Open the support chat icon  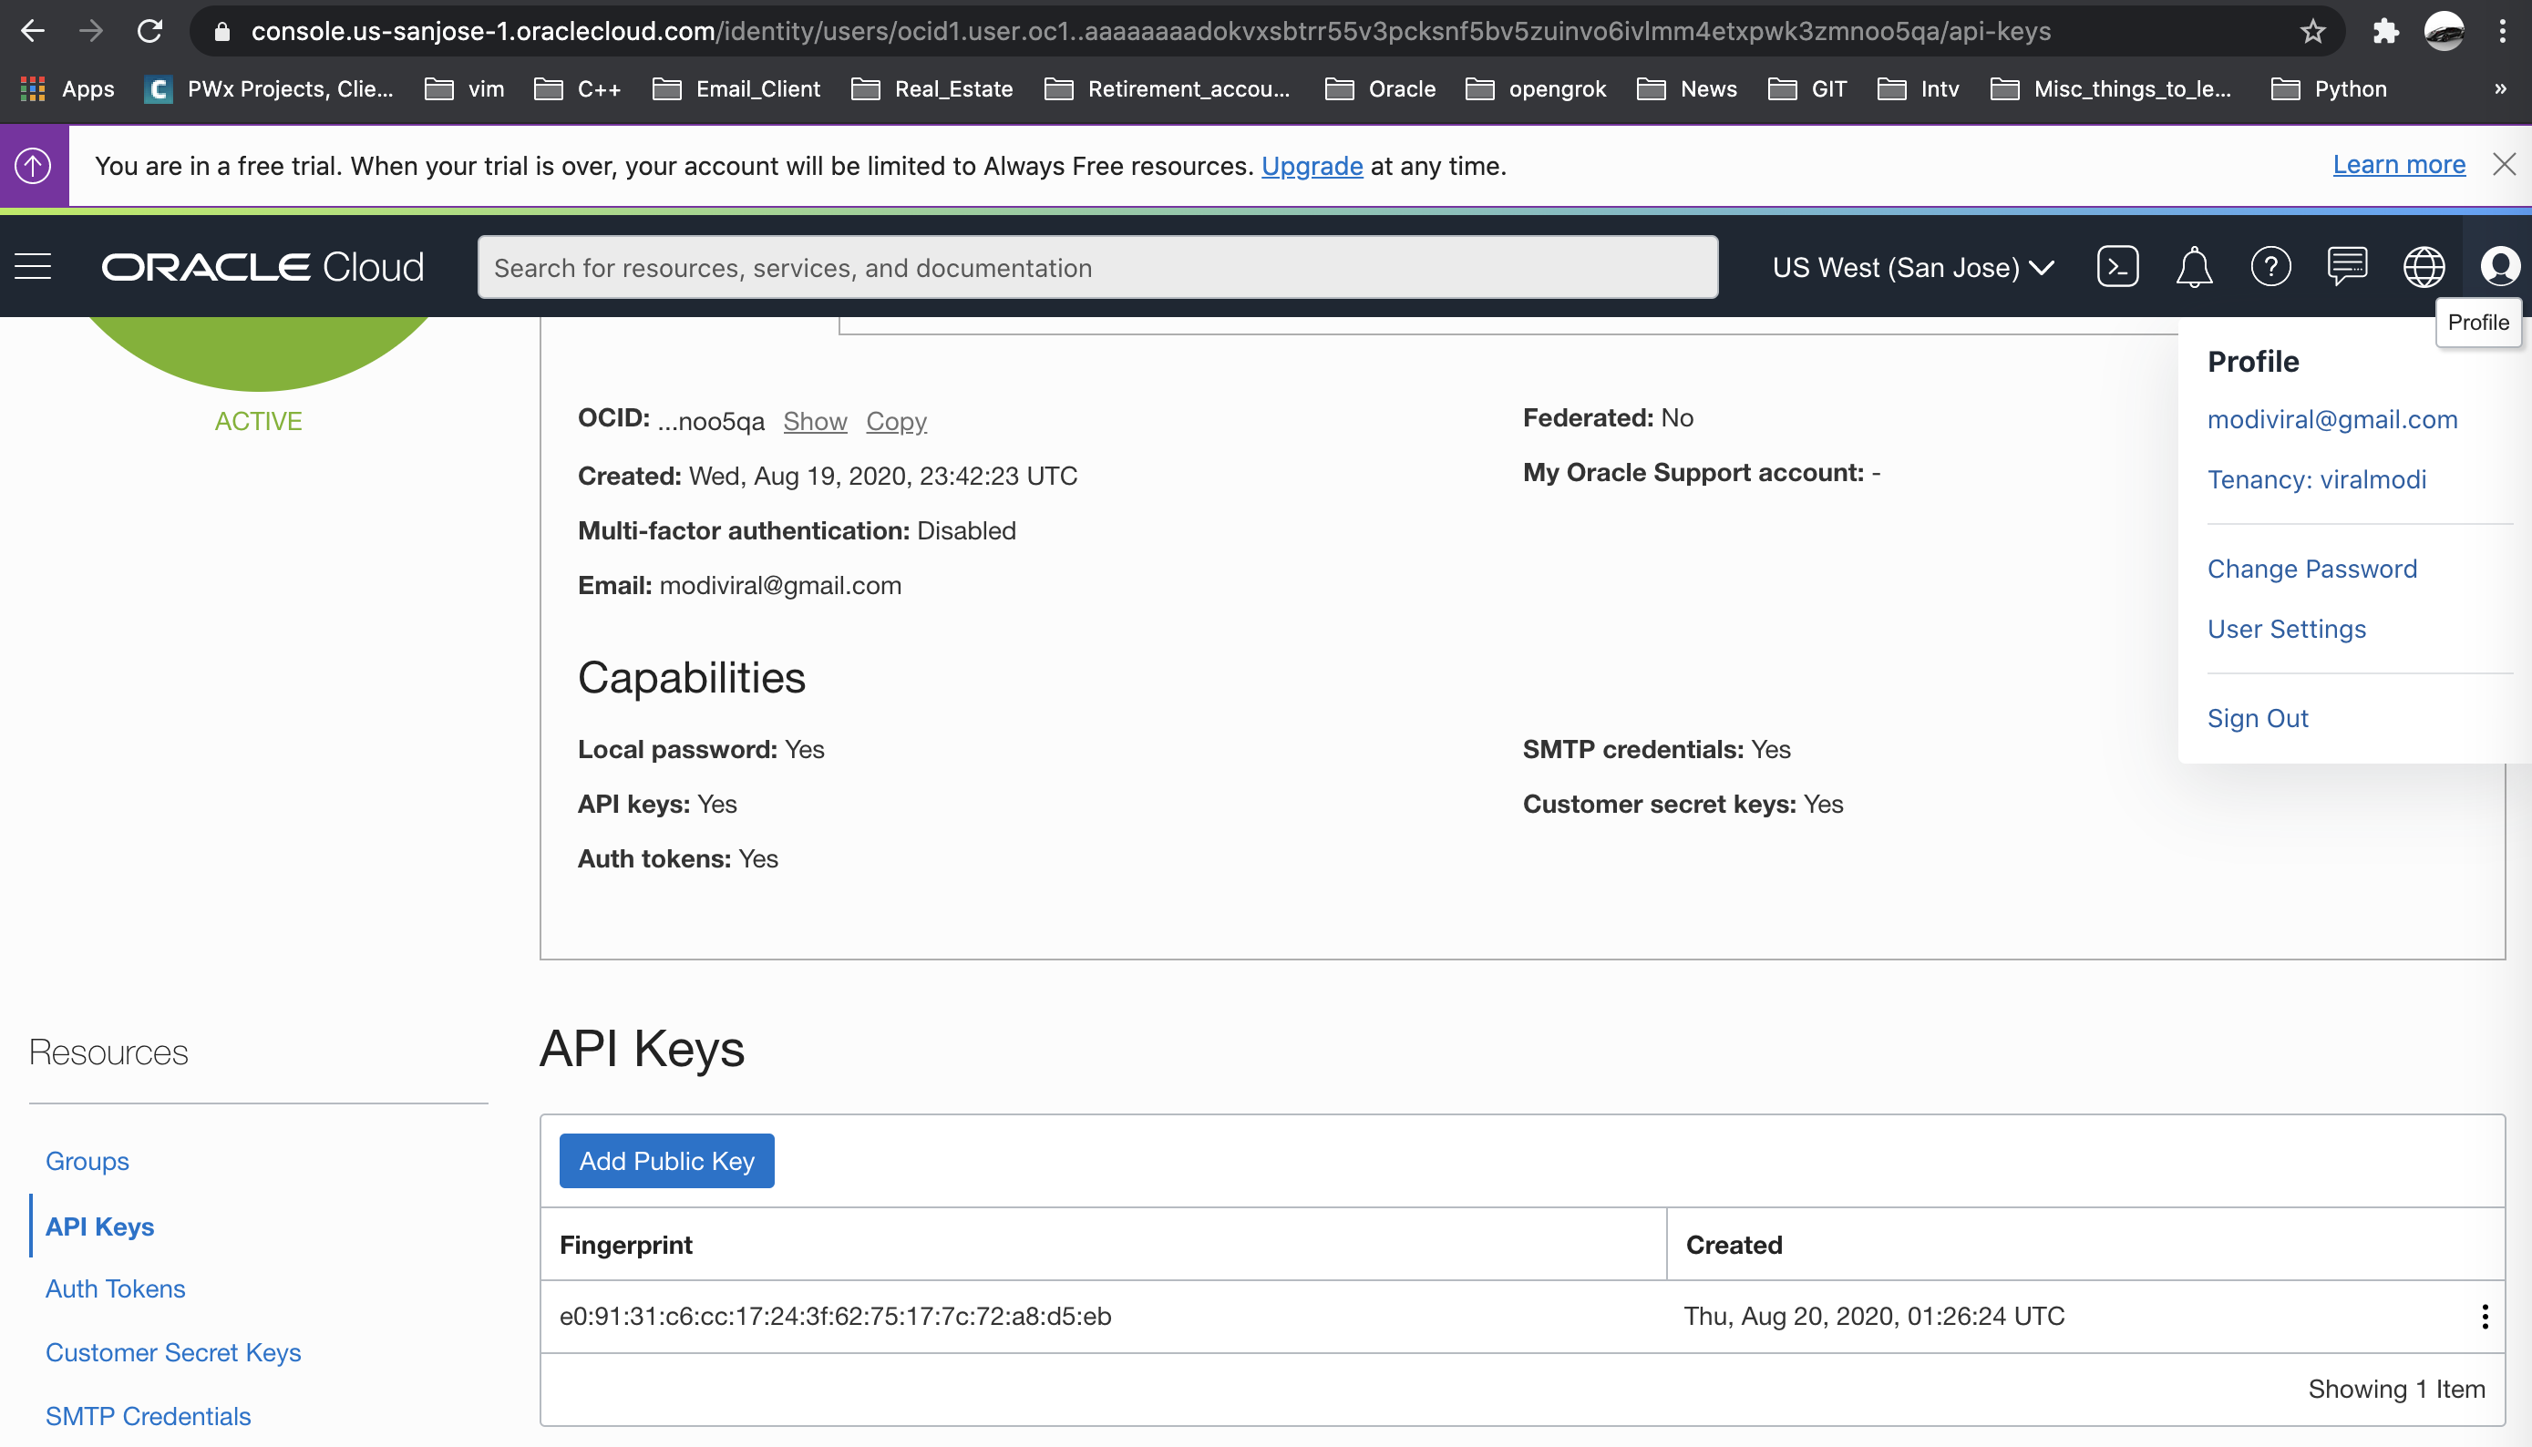click(x=2346, y=266)
